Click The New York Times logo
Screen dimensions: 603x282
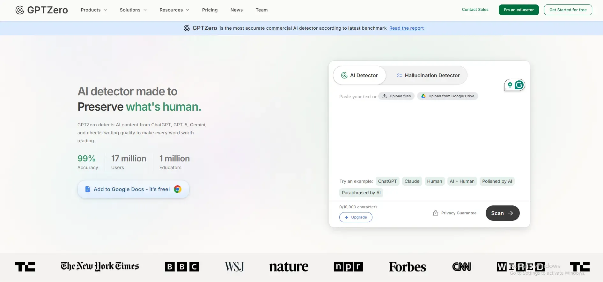click(100, 266)
